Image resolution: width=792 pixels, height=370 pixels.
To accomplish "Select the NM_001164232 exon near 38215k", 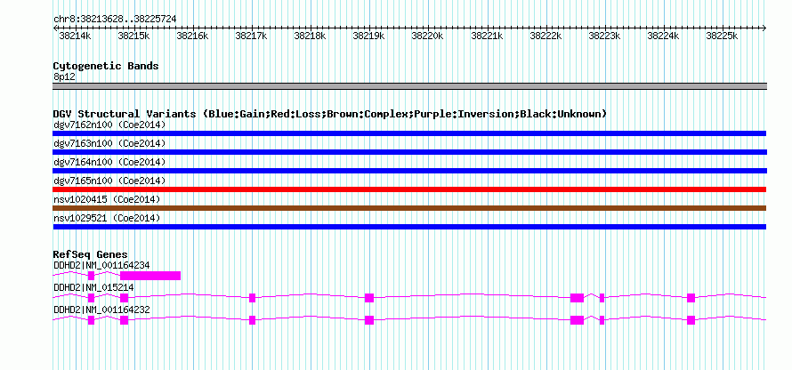I will 125,320.
